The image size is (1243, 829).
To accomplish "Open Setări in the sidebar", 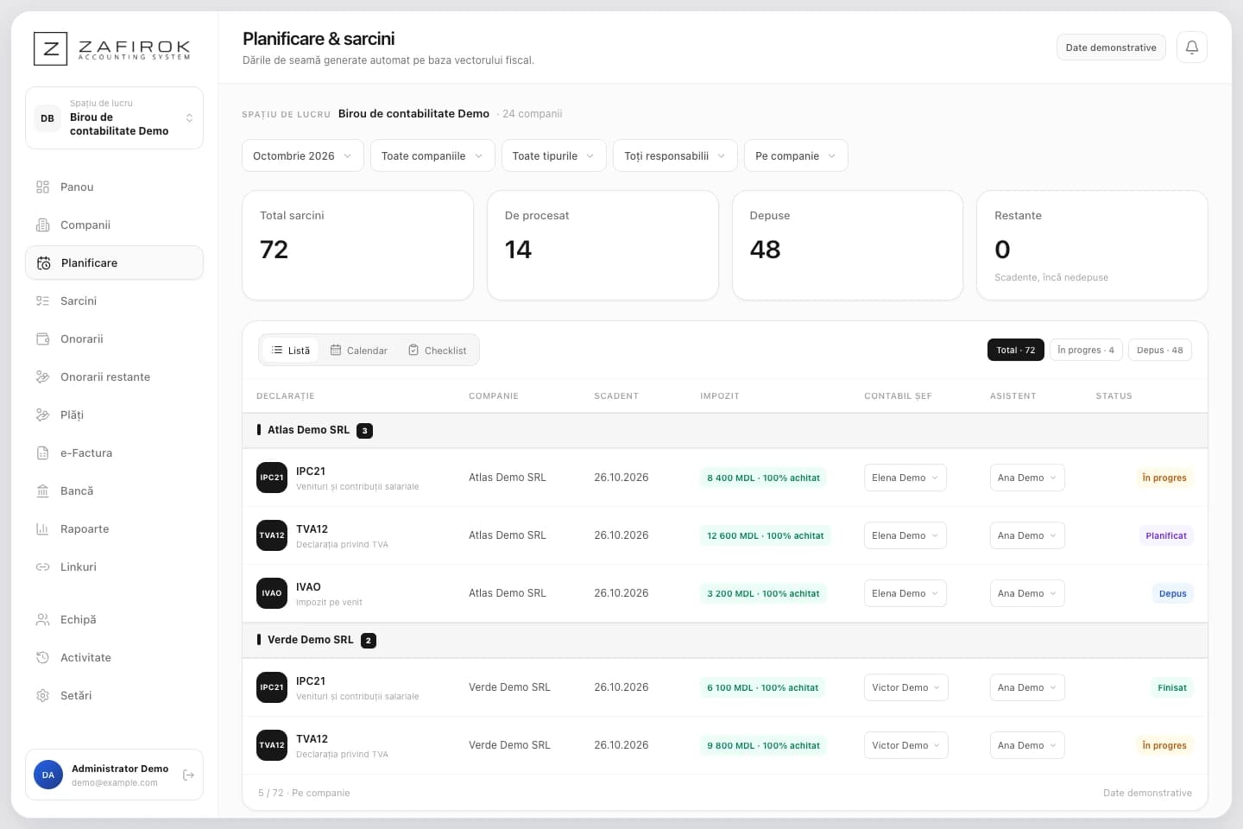I will 114,695.
